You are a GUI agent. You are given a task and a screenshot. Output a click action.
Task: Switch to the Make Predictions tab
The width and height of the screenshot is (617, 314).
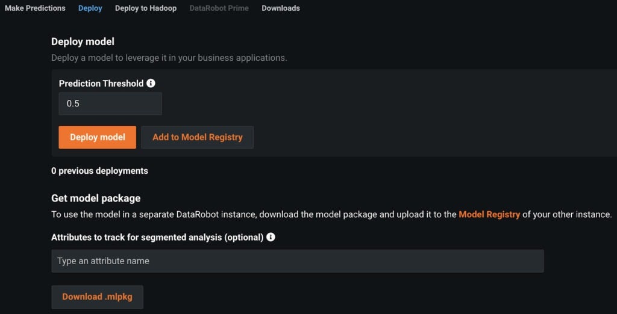tap(35, 8)
